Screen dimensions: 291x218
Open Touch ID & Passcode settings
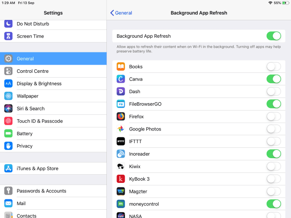pos(53,121)
